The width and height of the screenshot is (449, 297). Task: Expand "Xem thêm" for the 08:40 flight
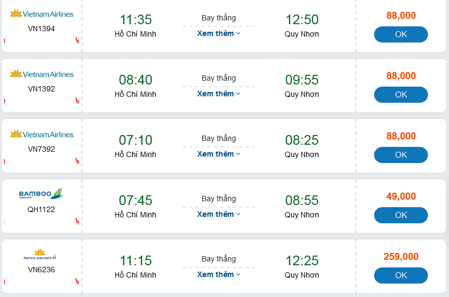(x=218, y=94)
